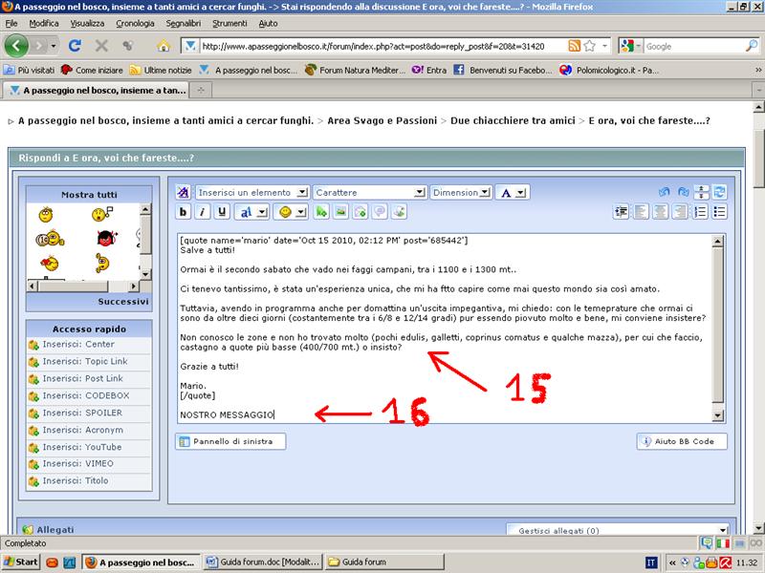Open the Segnalibri menu

[x=183, y=23]
